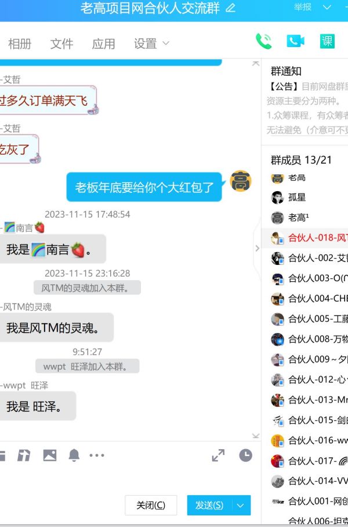Switch to the 文件 tab

coord(61,44)
